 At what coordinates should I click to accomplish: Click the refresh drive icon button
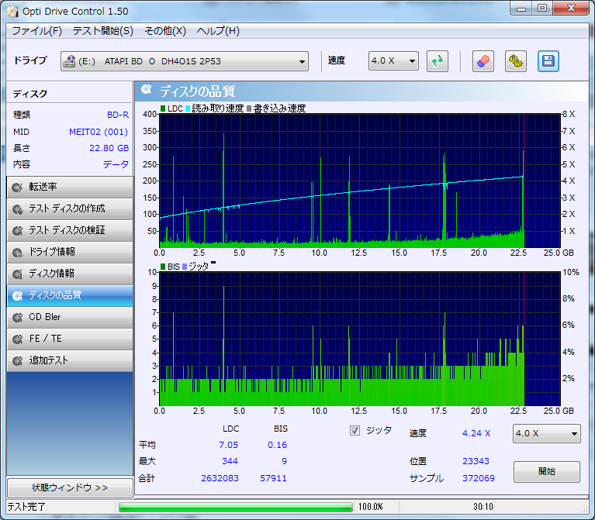(438, 61)
